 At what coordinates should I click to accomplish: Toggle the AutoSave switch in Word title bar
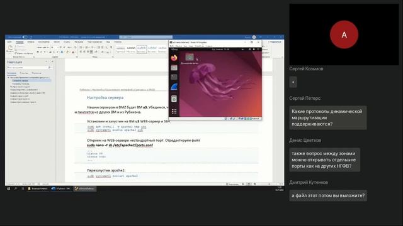(25, 37)
